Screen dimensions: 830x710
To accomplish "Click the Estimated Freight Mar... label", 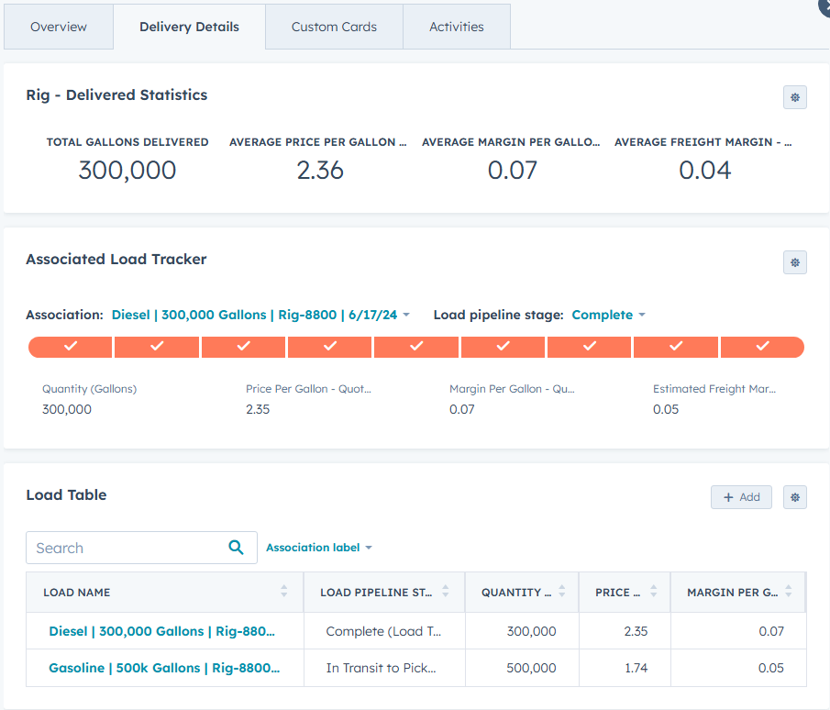I will (714, 389).
